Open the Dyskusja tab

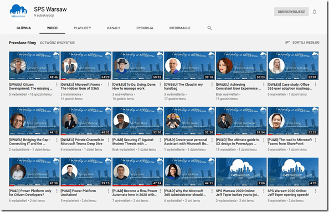point(145,28)
